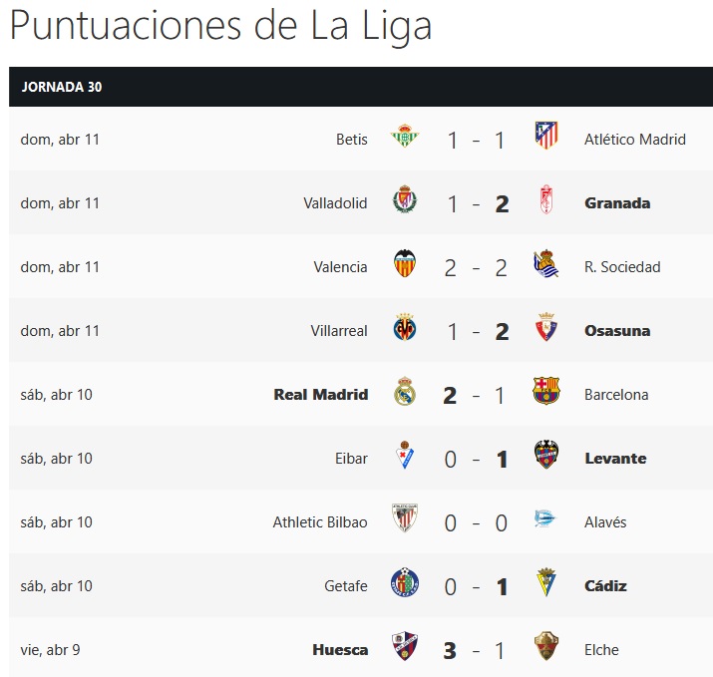Click the Getafe team name
The image size is (713, 677).
point(346,585)
